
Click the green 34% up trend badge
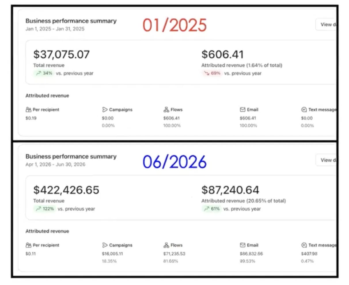pyautogui.click(x=44, y=73)
